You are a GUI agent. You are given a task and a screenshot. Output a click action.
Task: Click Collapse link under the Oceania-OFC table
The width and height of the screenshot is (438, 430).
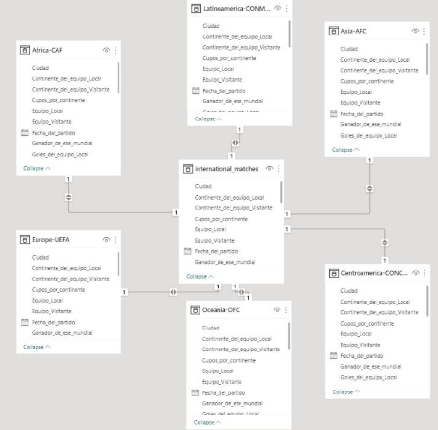(208, 423)
